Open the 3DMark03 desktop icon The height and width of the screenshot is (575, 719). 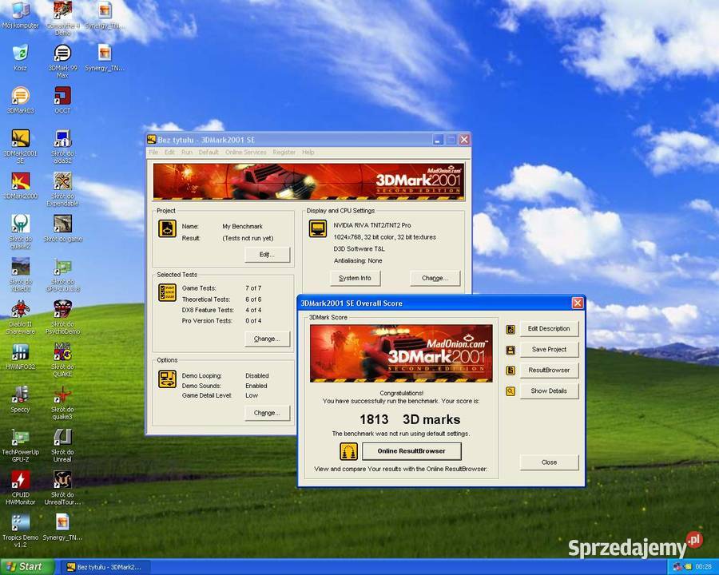[20, 100]
